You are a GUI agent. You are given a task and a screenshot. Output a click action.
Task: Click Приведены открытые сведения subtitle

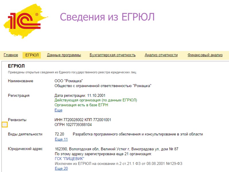tap(72, 72)
